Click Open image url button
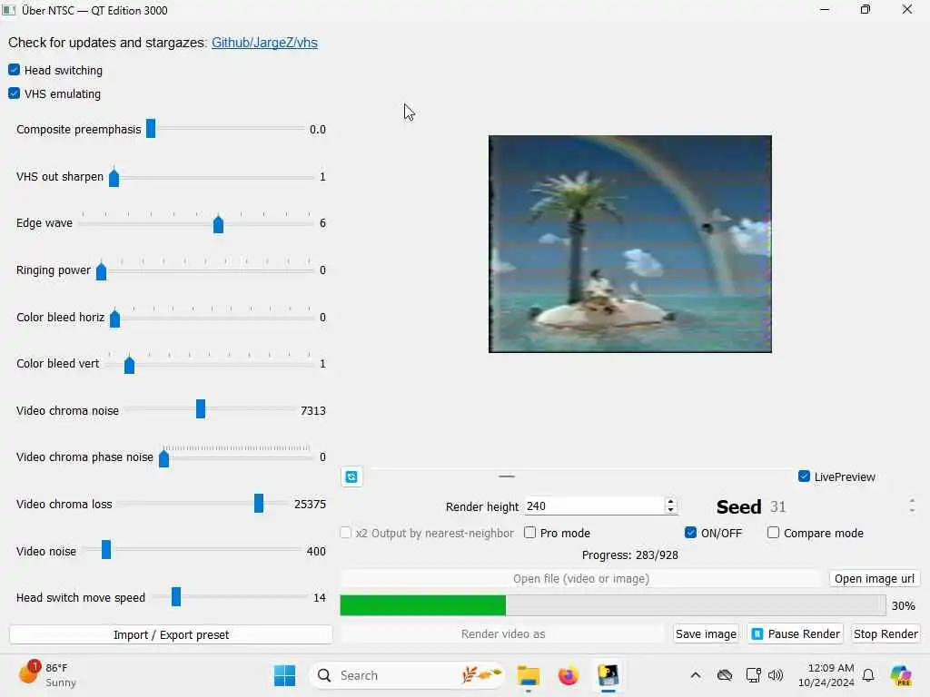 point(875,578)
